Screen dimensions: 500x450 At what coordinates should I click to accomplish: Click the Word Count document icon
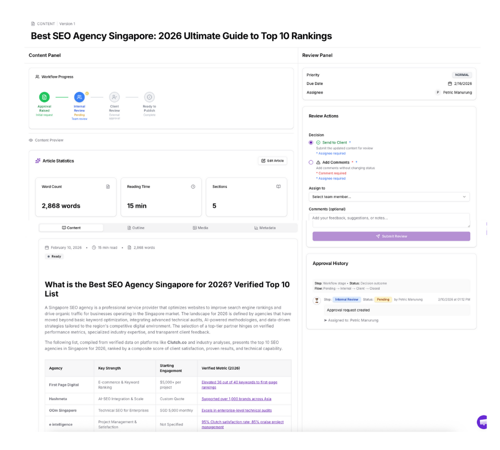click(107, 186)
